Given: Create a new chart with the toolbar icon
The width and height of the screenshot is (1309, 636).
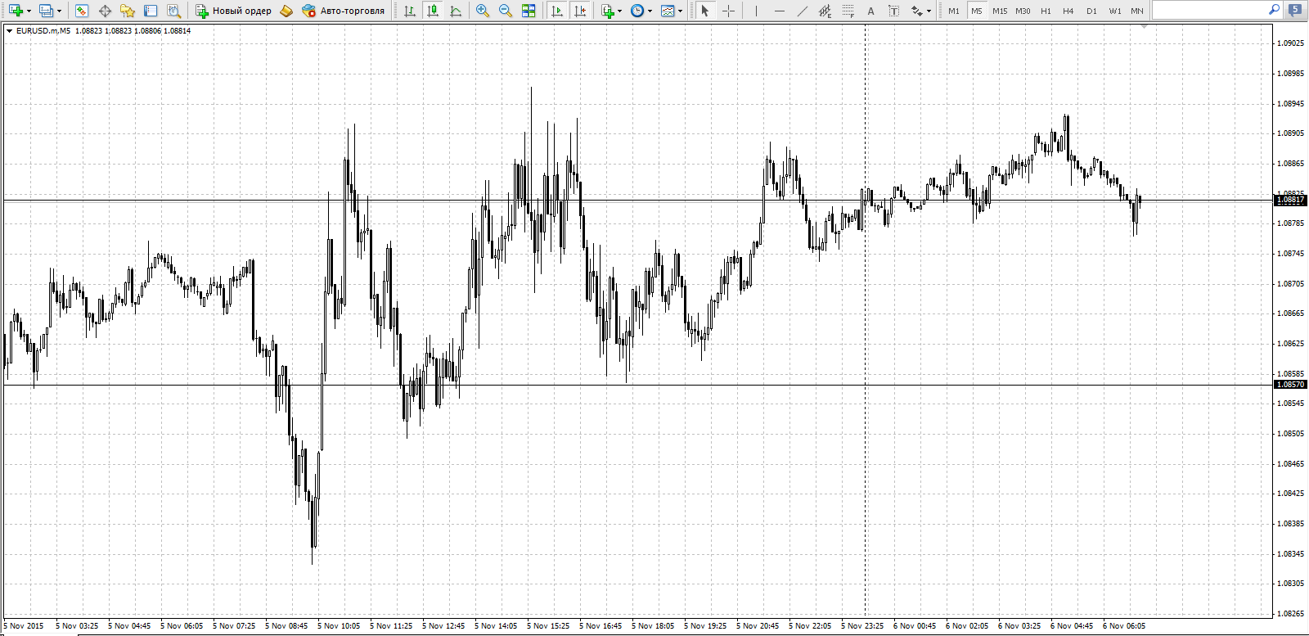Looking at the screenshot, I should point(16,11).
